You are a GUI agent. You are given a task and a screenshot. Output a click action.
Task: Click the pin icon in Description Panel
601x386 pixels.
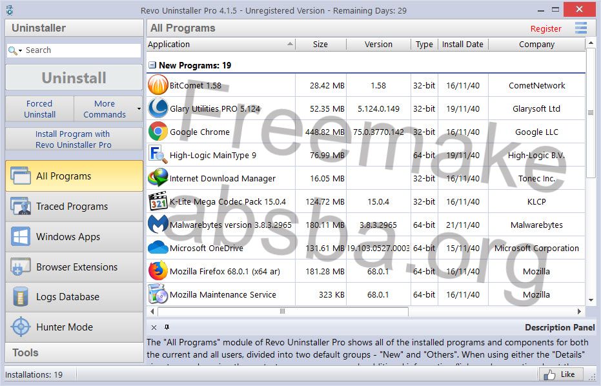pos(167,327)
